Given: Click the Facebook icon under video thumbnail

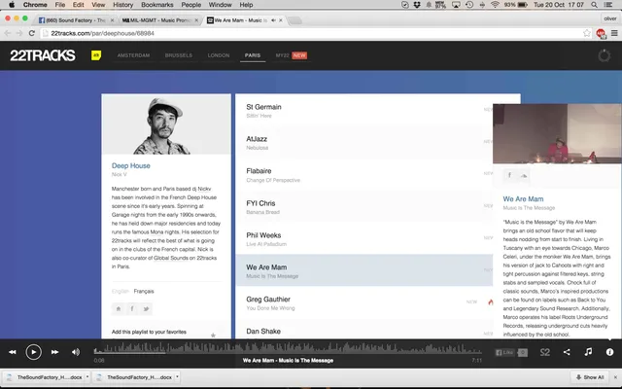Looking at the screenshot, I should tap(509, 175).
